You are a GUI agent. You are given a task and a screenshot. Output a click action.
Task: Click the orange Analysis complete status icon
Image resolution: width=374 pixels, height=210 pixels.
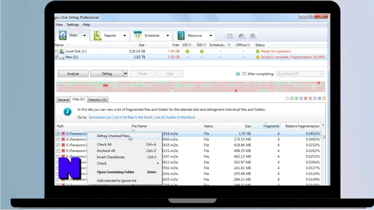click(x=257, y=57)
